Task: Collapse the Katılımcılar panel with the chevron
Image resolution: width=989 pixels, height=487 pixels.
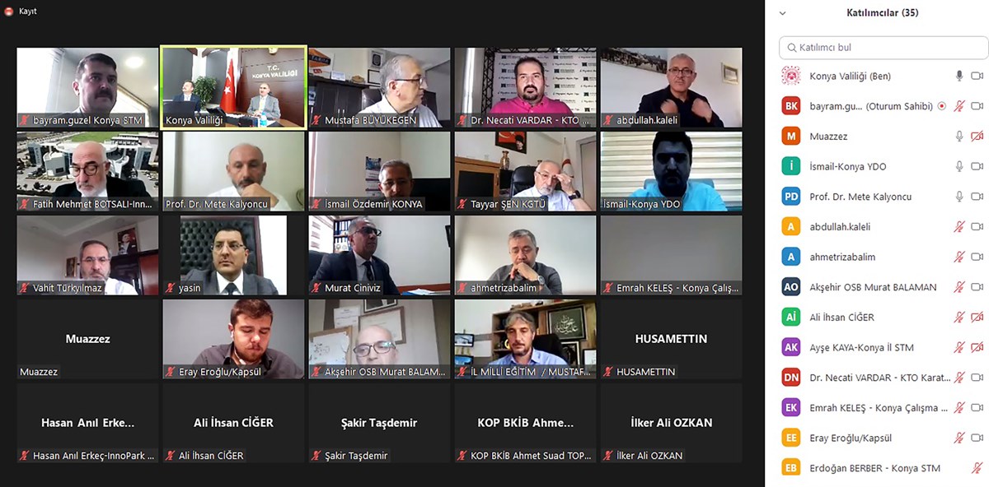Action: coord(782,13)
